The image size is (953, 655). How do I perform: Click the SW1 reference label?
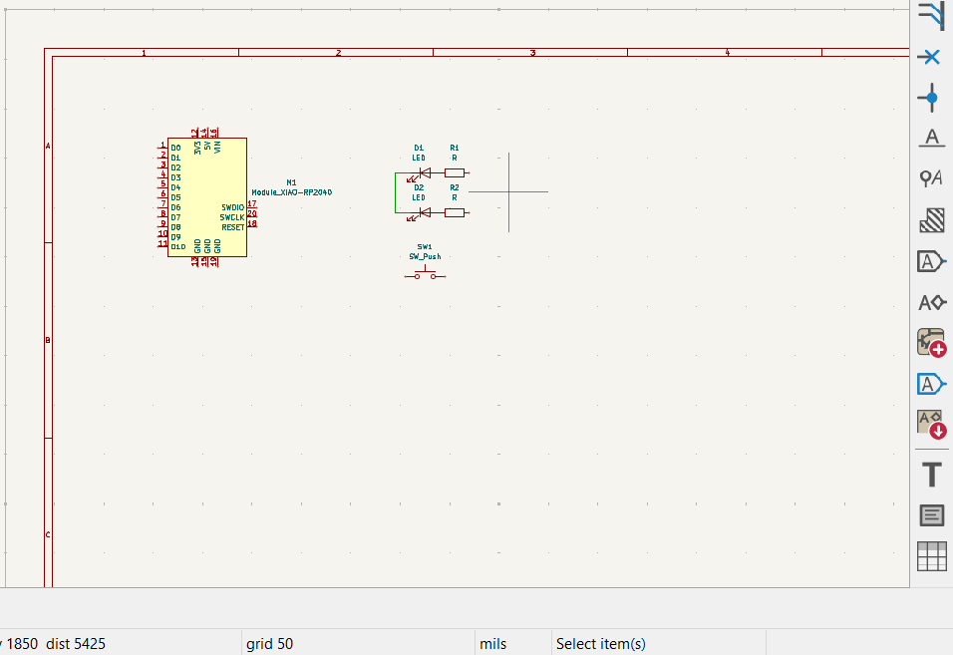[x=425, y=247]
